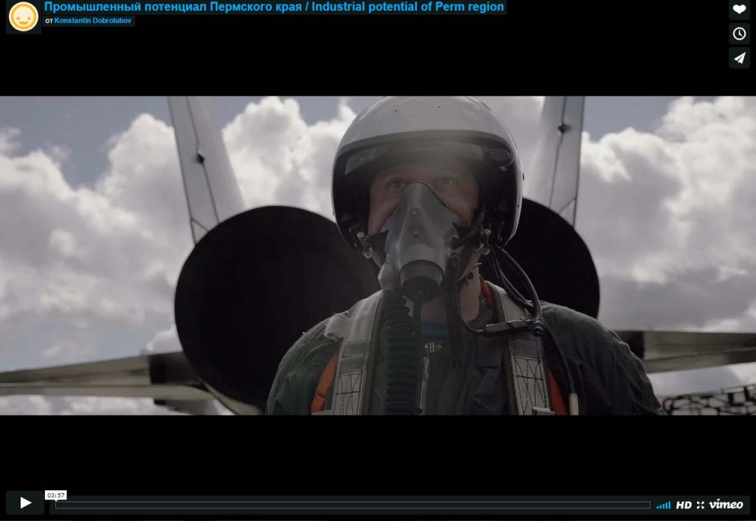This screenshot has width=756, height=521.
Task: Open the uploader's smiley avatar
Action: [23, 17]
